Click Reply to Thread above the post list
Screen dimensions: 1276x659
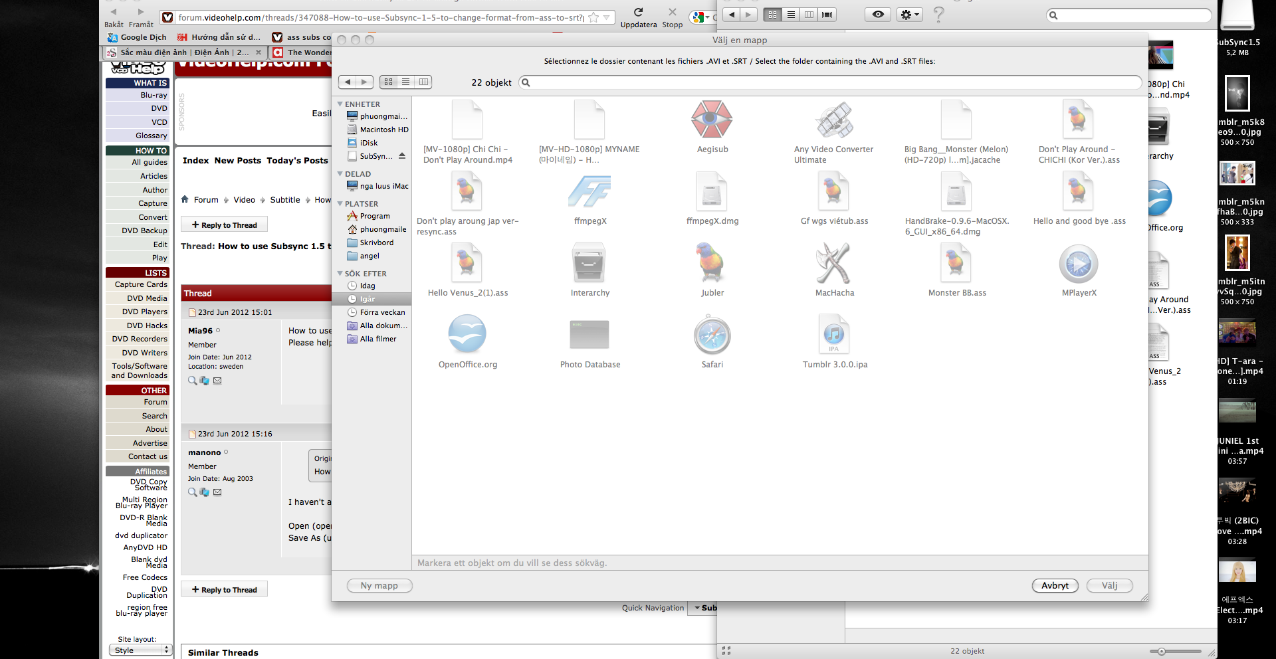224,225
